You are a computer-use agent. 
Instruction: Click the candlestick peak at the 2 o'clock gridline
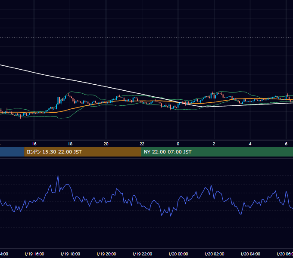click(213, 95)
